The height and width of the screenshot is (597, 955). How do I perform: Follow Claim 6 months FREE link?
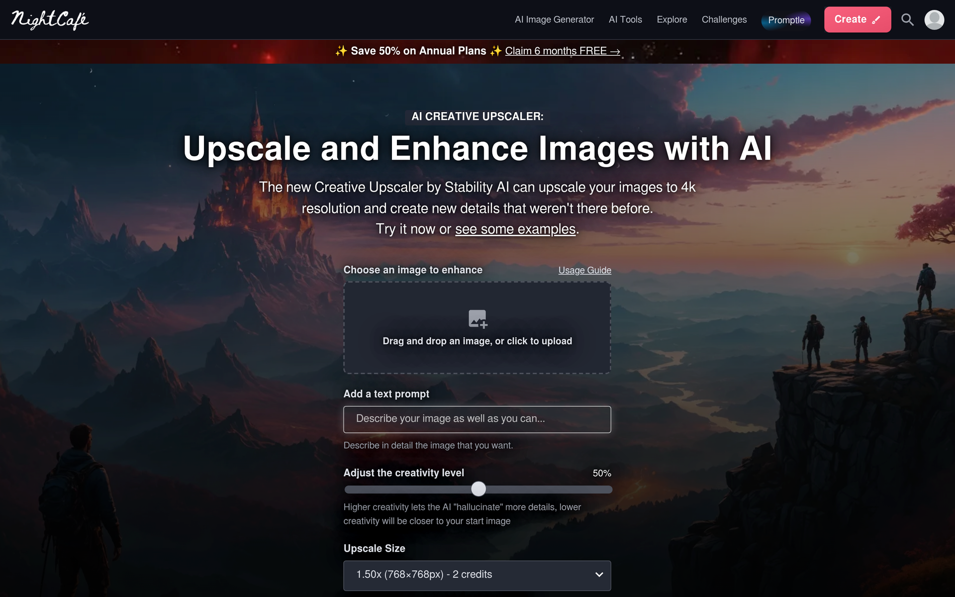562,51
